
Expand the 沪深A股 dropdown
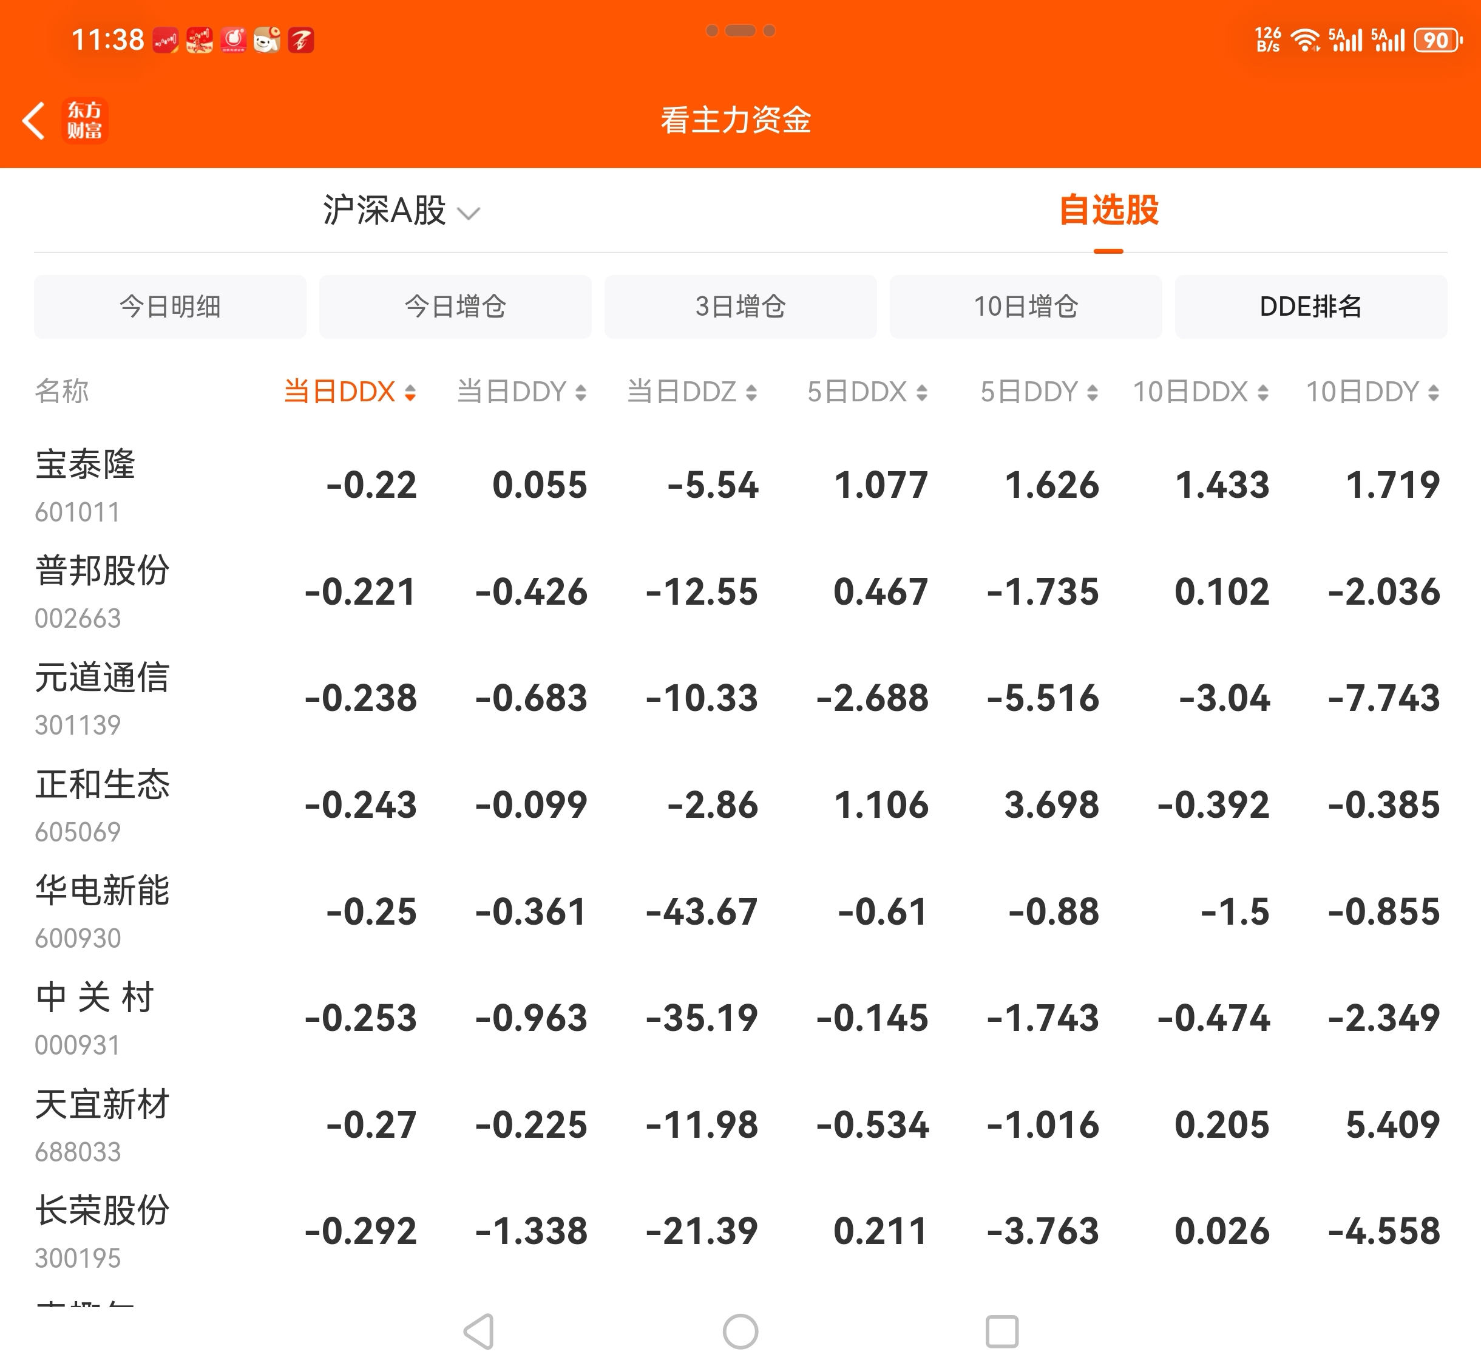point(401,211)
